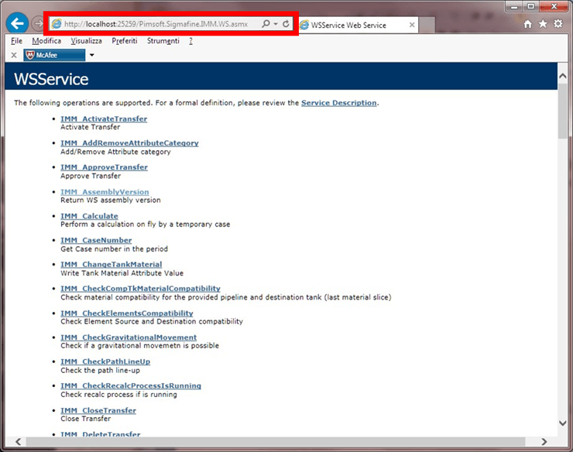Open the Strumenti menu

pyautogui.click(x=163, y=41)
